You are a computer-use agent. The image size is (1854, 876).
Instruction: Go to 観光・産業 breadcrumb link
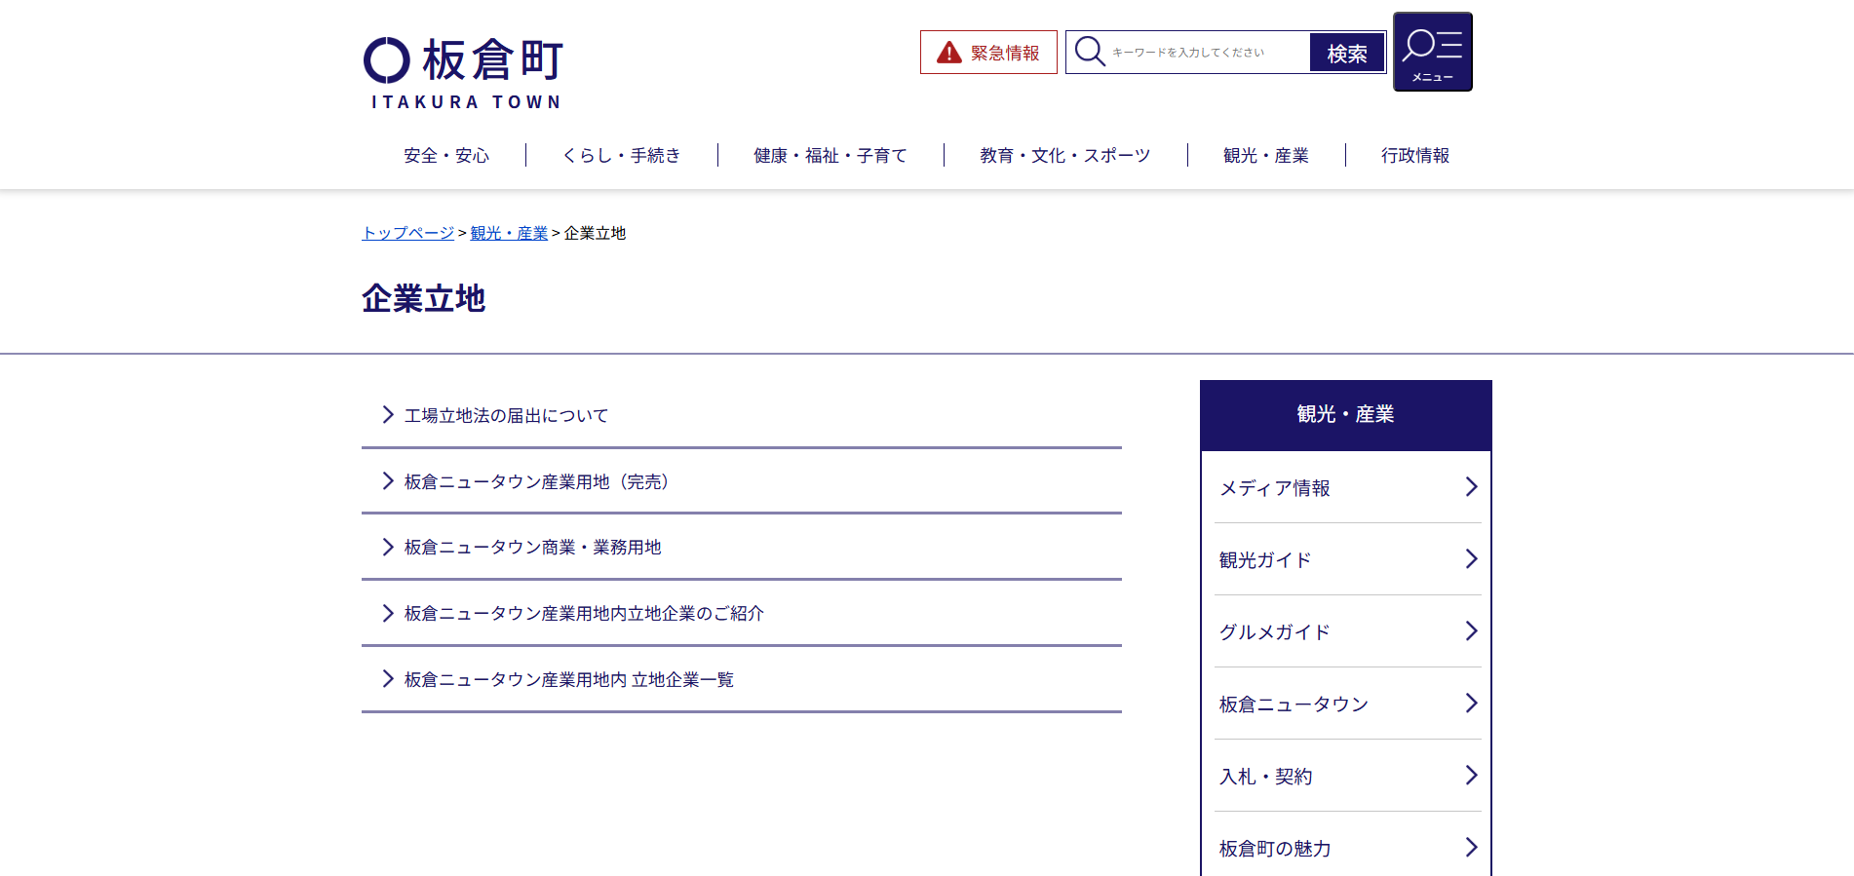click(509, 233)
